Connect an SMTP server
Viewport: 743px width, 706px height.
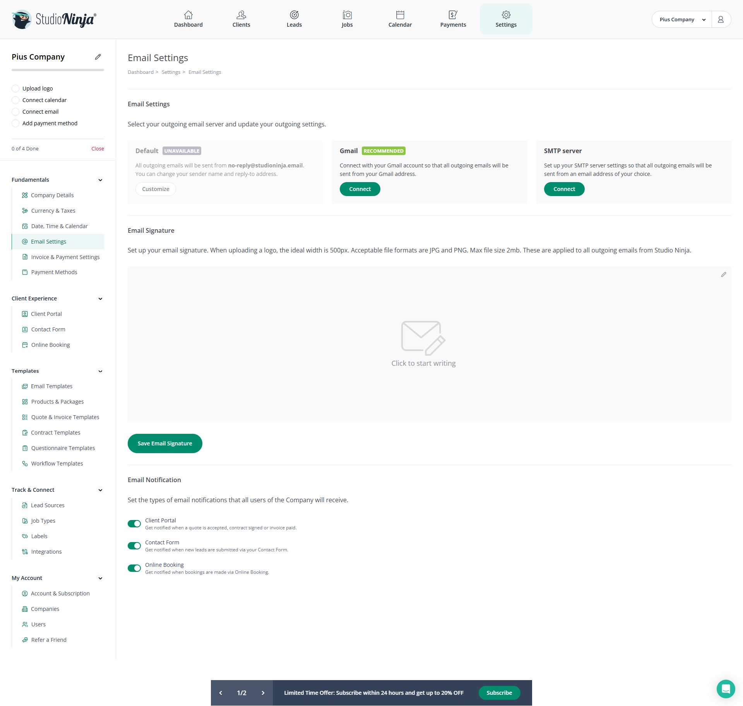564,189
